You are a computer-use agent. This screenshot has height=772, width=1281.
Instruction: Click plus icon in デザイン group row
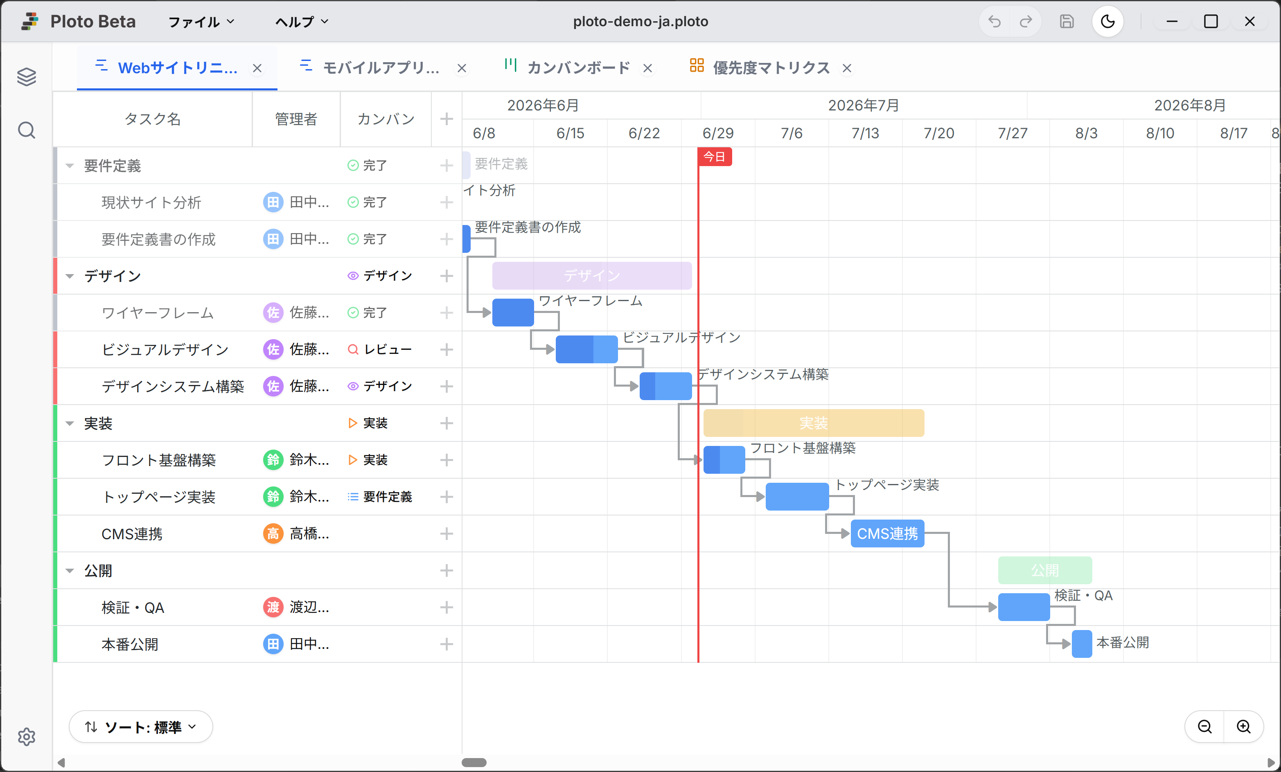pyautogui.click(x=446, y=276)
